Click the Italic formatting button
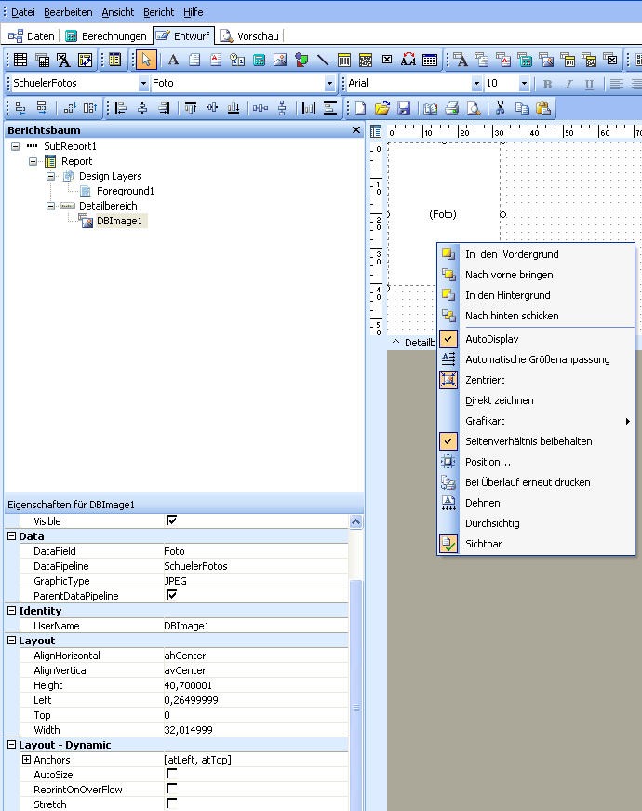642x811 pixels. tap(568, 84)
